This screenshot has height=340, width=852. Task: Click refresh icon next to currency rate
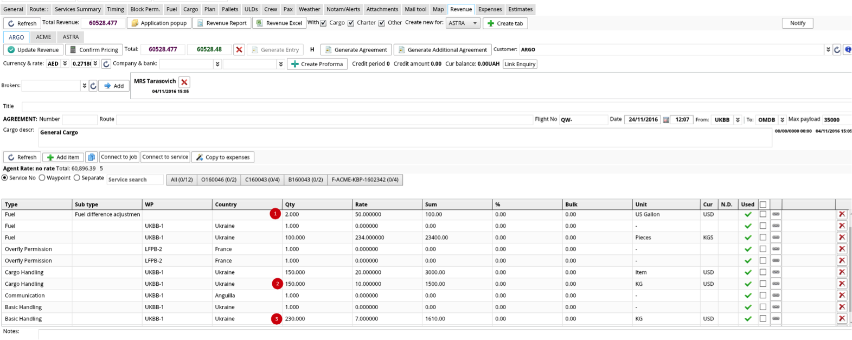click(x=106, y=64)
